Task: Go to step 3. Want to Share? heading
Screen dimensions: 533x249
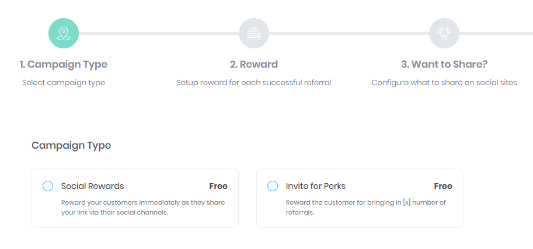Action: pos(444,65)
